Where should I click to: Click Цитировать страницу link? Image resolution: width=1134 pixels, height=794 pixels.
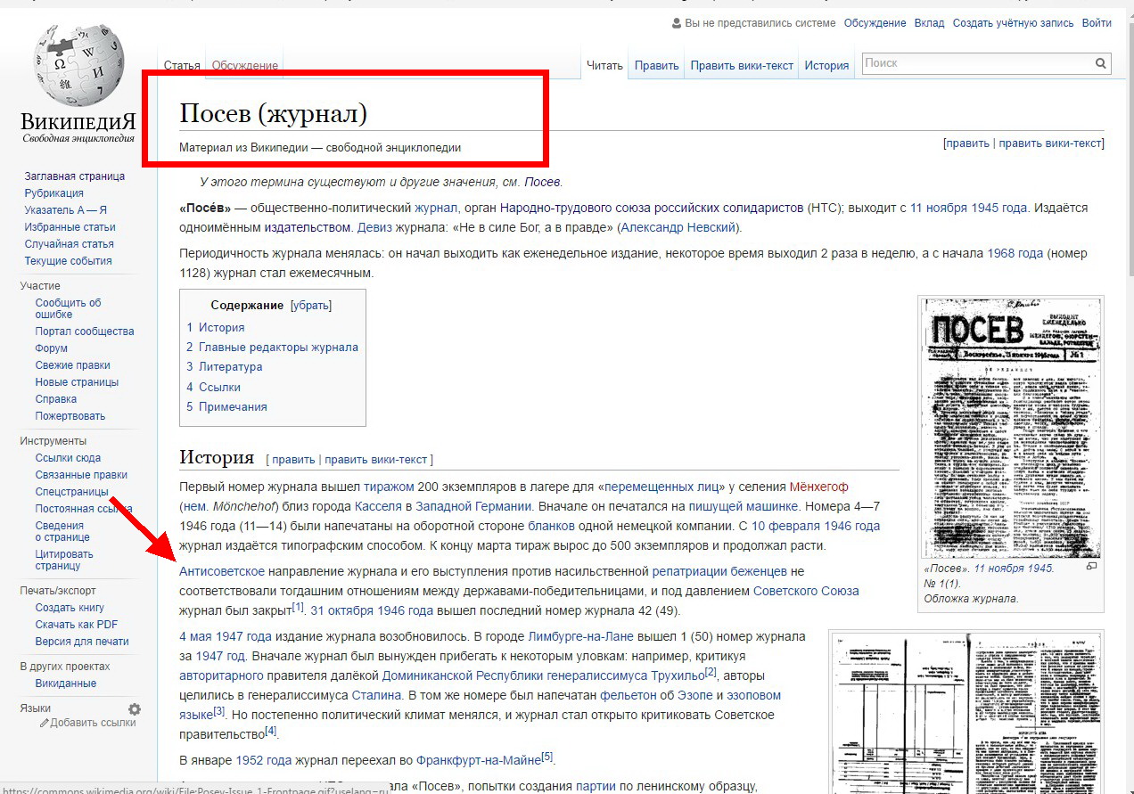64,560
